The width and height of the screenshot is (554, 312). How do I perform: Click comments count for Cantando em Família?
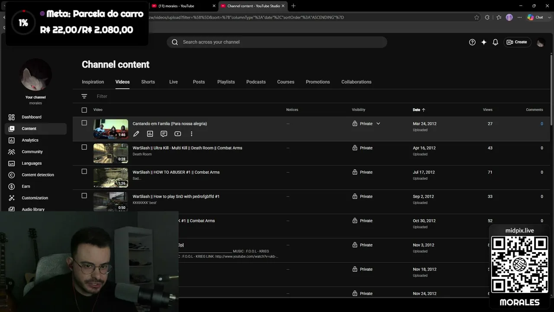pos(541,123)
